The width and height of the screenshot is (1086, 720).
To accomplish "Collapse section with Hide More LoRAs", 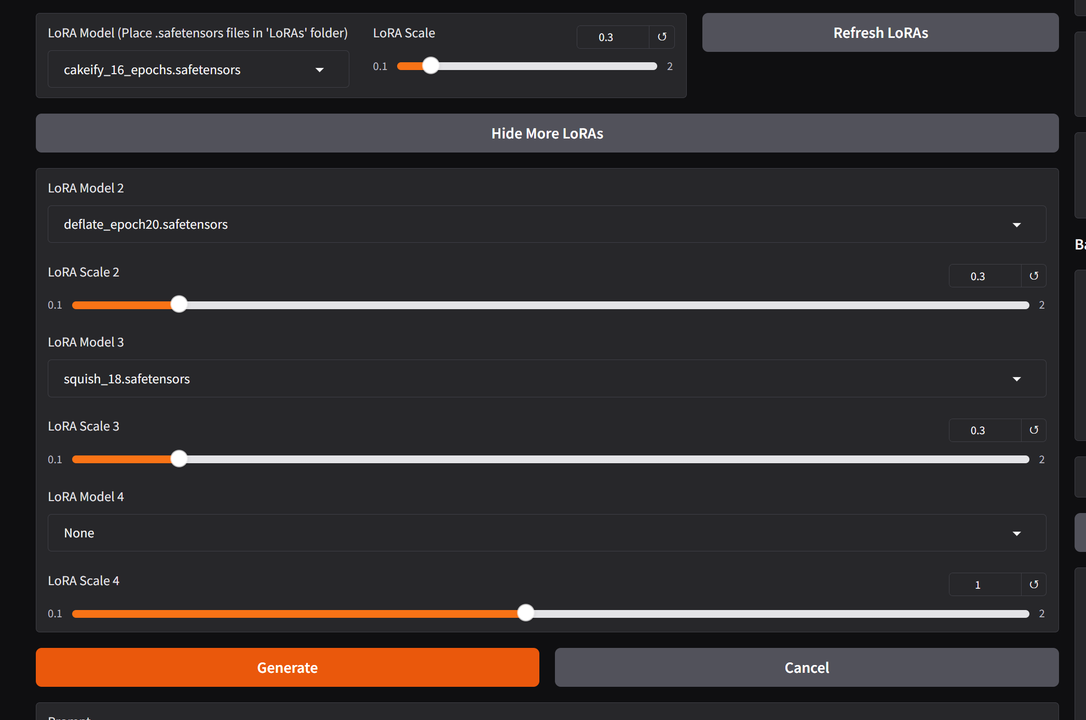I will (547, 133).
